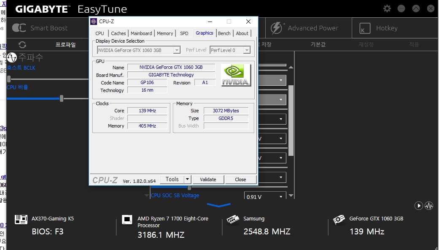Click the 재설정 button in EasyTune
439x250 pixels.
point(366,45)
